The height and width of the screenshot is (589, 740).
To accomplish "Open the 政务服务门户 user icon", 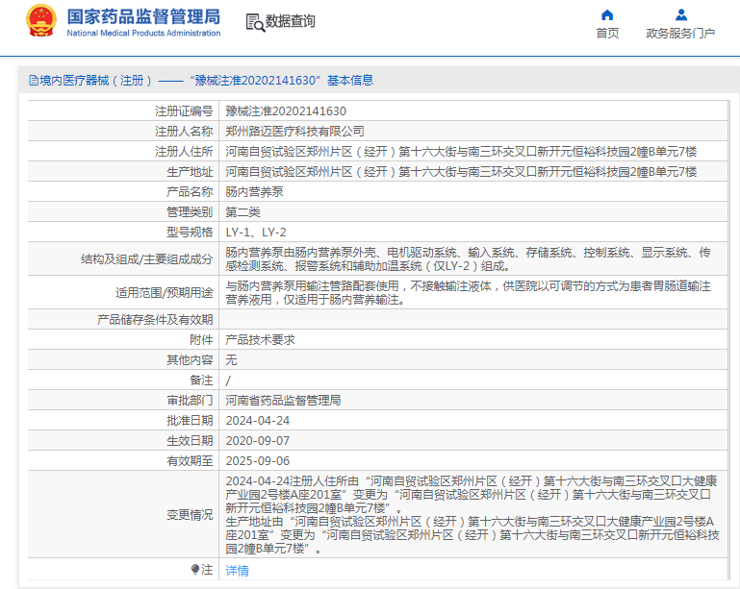I will pyautogui.click(x=680, y=15).
